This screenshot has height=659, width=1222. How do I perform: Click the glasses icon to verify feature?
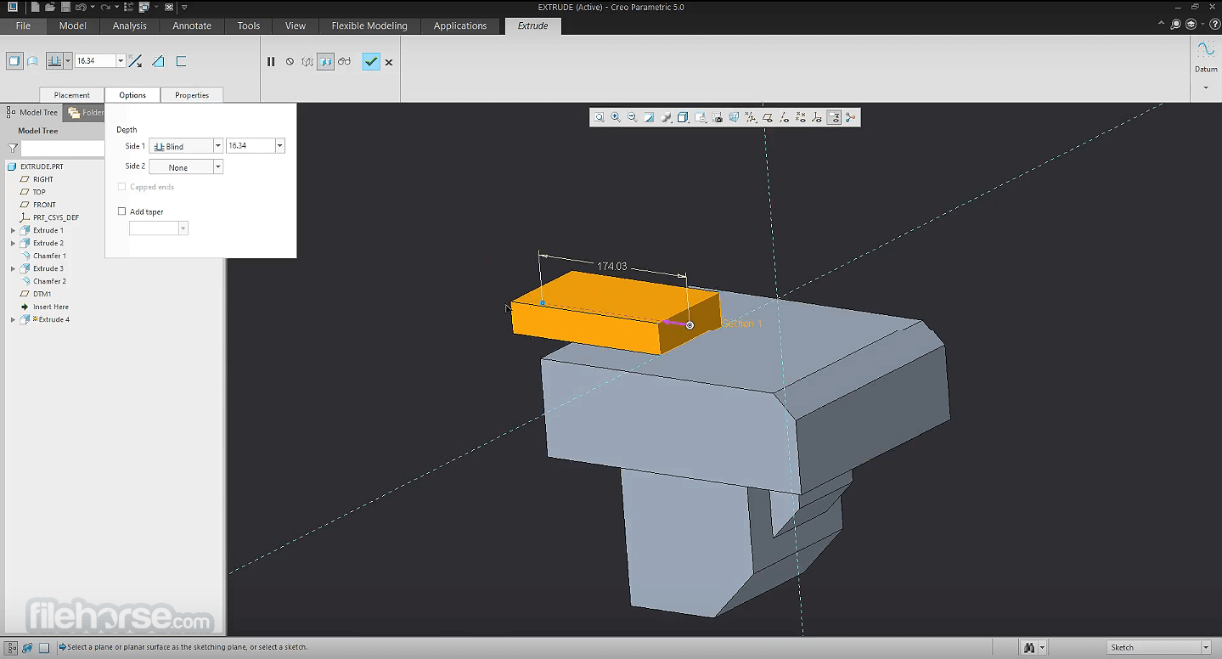coord(344,61)
